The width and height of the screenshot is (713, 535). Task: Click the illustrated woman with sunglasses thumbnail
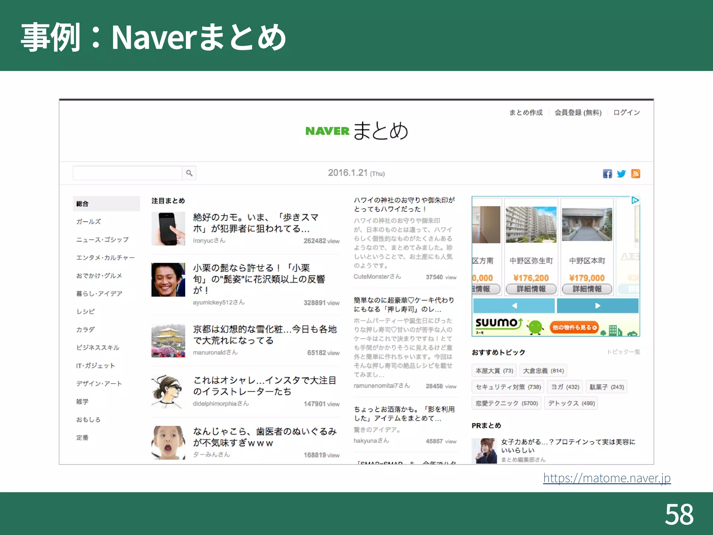click(168, 391)
